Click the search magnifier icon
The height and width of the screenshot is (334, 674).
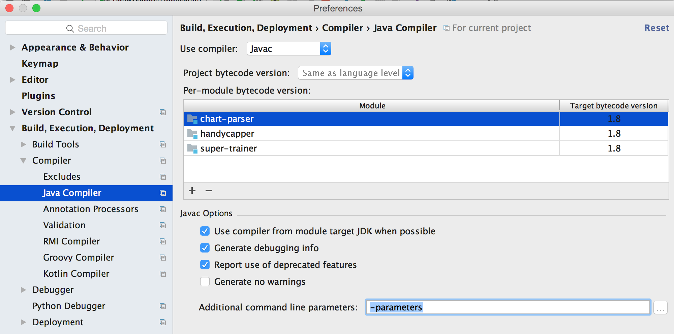[x=70, y=29]
